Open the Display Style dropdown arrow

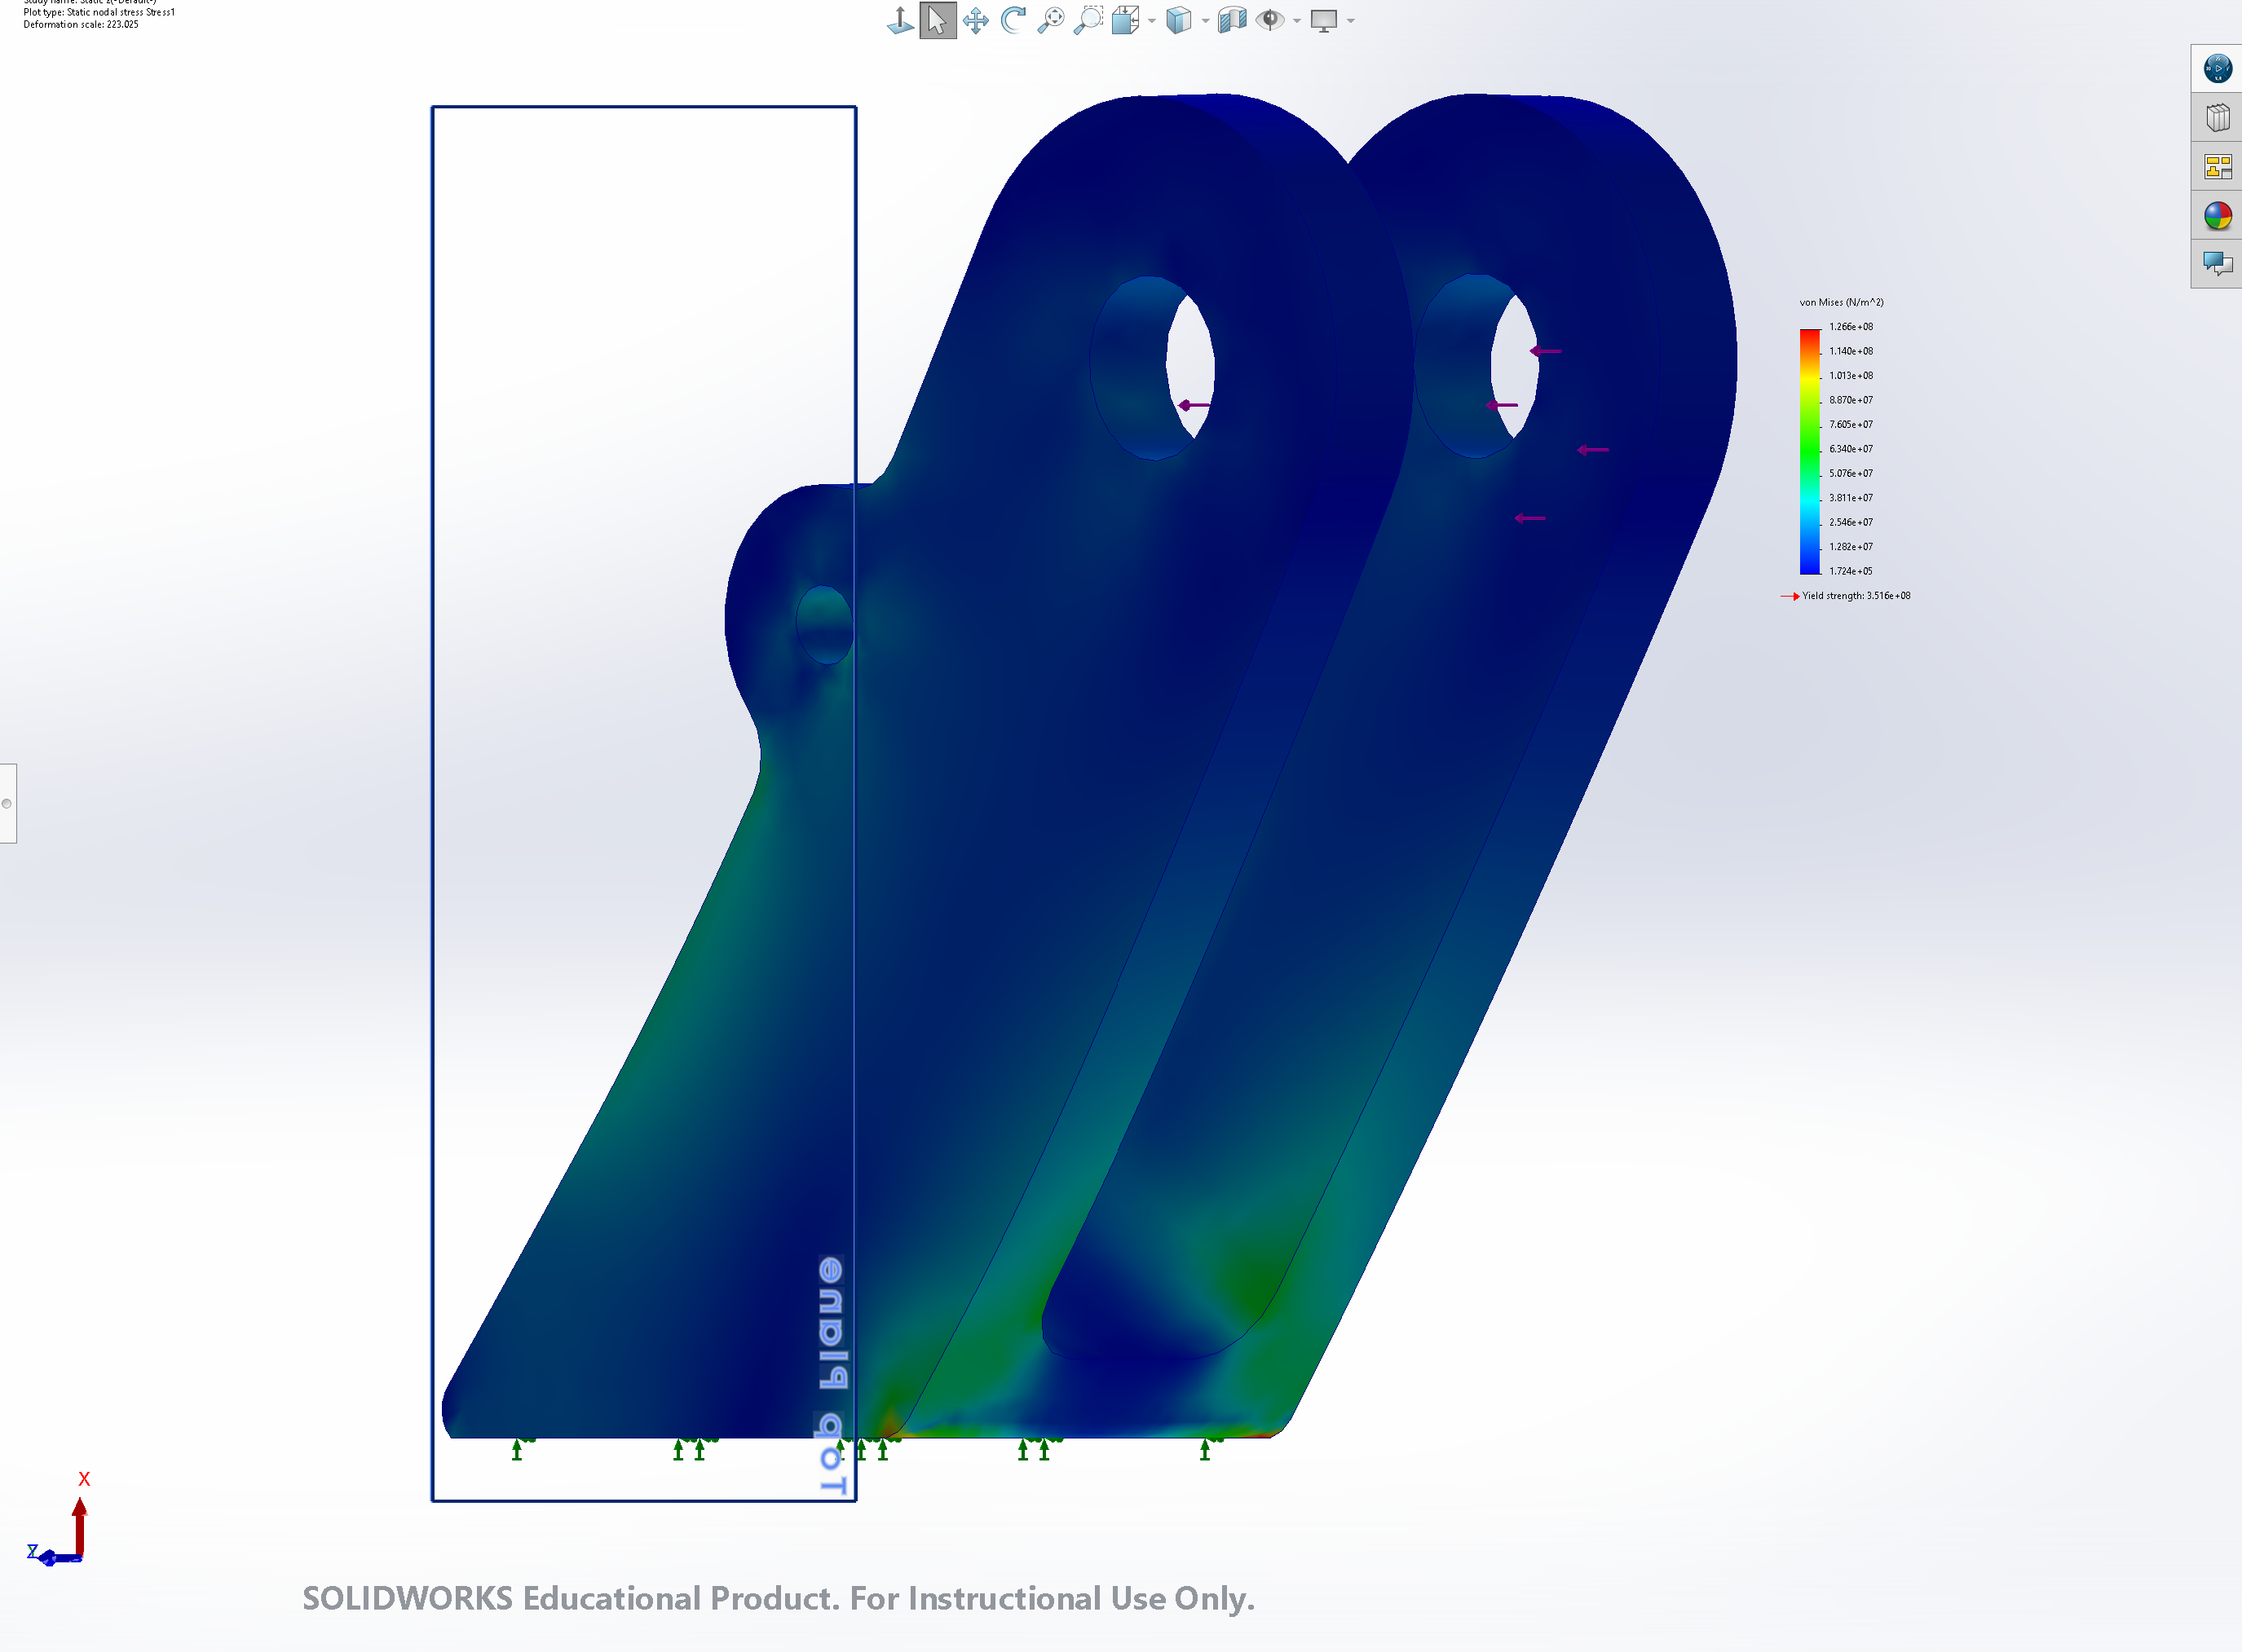click(x=1206, y=21)
